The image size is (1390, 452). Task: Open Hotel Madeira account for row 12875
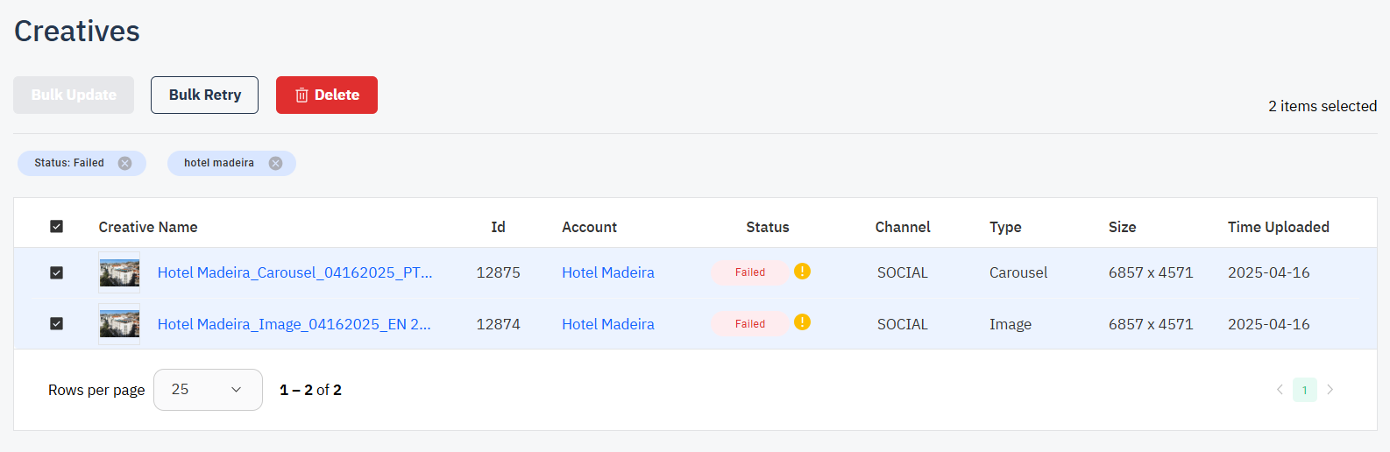[607, 272]
